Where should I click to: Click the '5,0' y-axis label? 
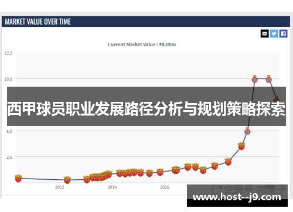tap(9, 131)
